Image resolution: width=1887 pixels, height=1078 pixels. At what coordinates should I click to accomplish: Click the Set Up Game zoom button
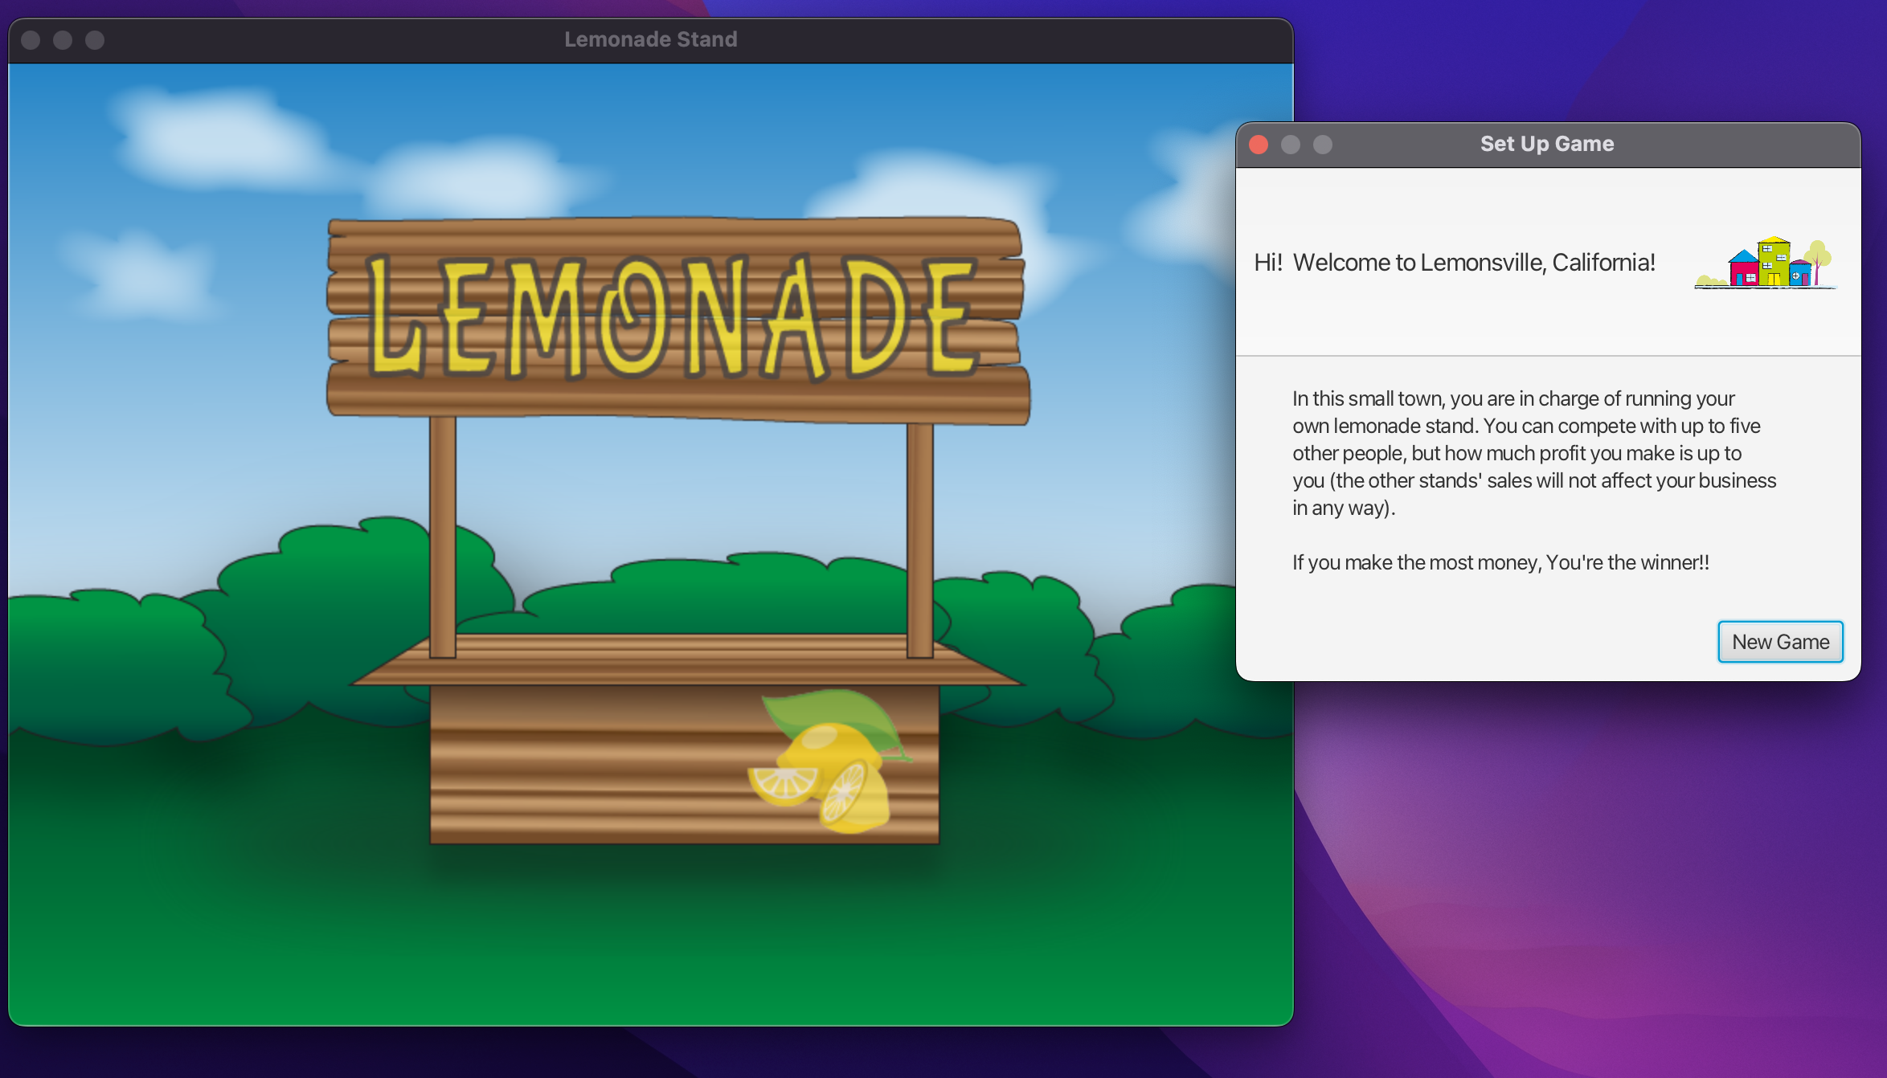coord(1323,145)
